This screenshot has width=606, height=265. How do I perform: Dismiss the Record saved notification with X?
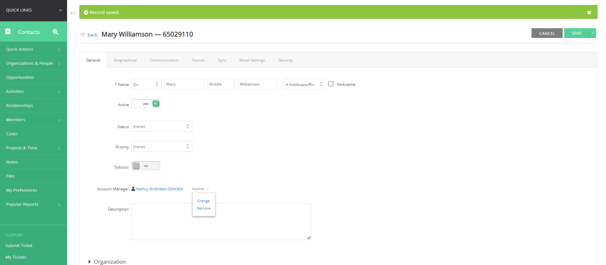pyautogui.click(x=589, y=12)
